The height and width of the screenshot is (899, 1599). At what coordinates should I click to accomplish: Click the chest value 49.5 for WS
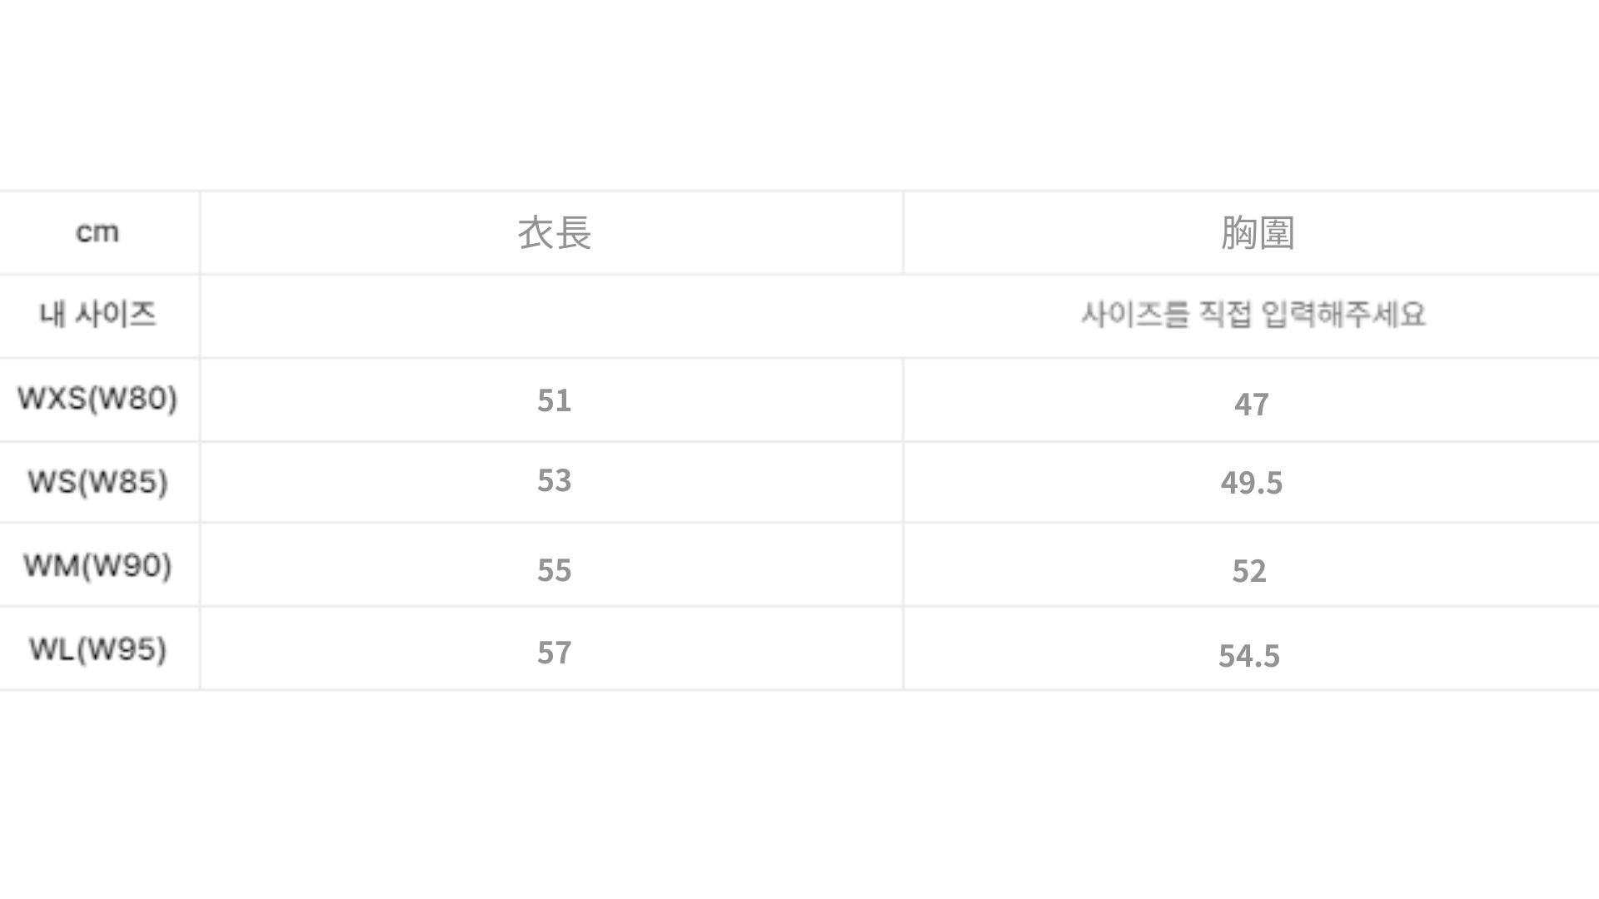1251,483
